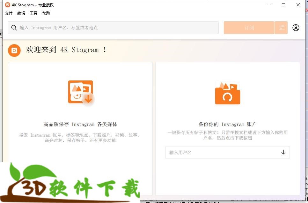The height and width of the screenshot is (203, 308).
Task: Click the download arrow in username field
Action: (283, 152)
